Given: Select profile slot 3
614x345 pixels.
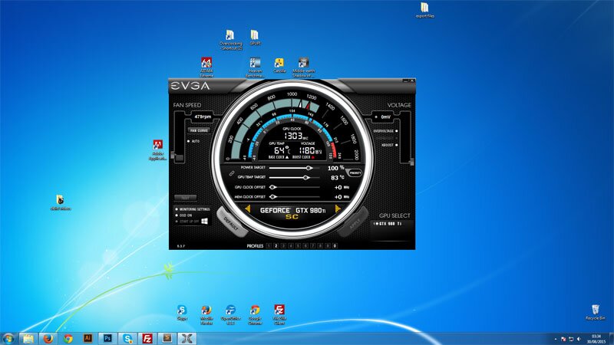Looking at the screenshot, I should click(x=283, y=246).
